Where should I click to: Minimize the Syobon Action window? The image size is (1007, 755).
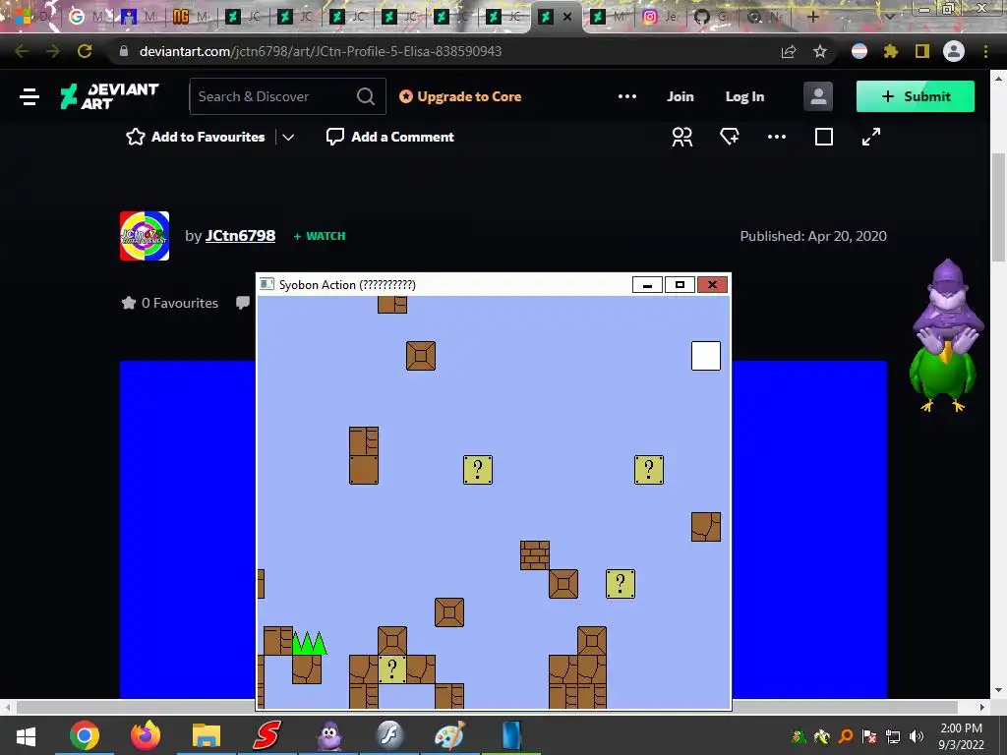coord(647,284)
